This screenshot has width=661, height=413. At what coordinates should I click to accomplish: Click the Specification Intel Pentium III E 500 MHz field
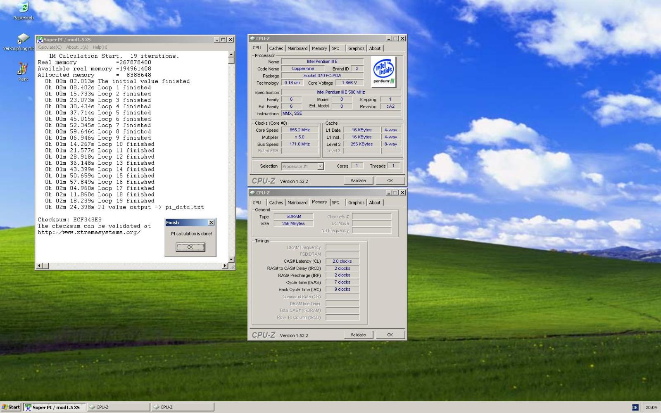coord(341,92)
